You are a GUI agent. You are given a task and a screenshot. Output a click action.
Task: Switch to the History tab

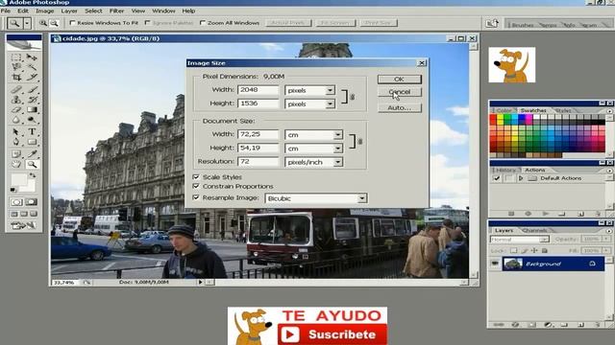(505, 171)
